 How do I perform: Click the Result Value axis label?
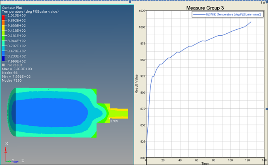[137, 84]
